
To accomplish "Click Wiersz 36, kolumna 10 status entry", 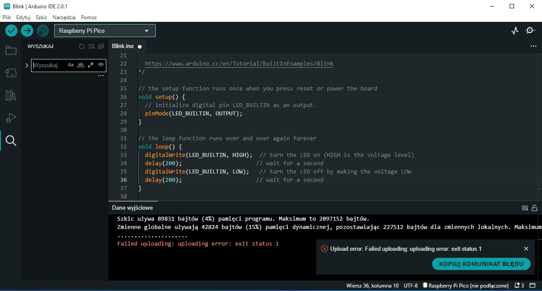I will click(372, 286).
